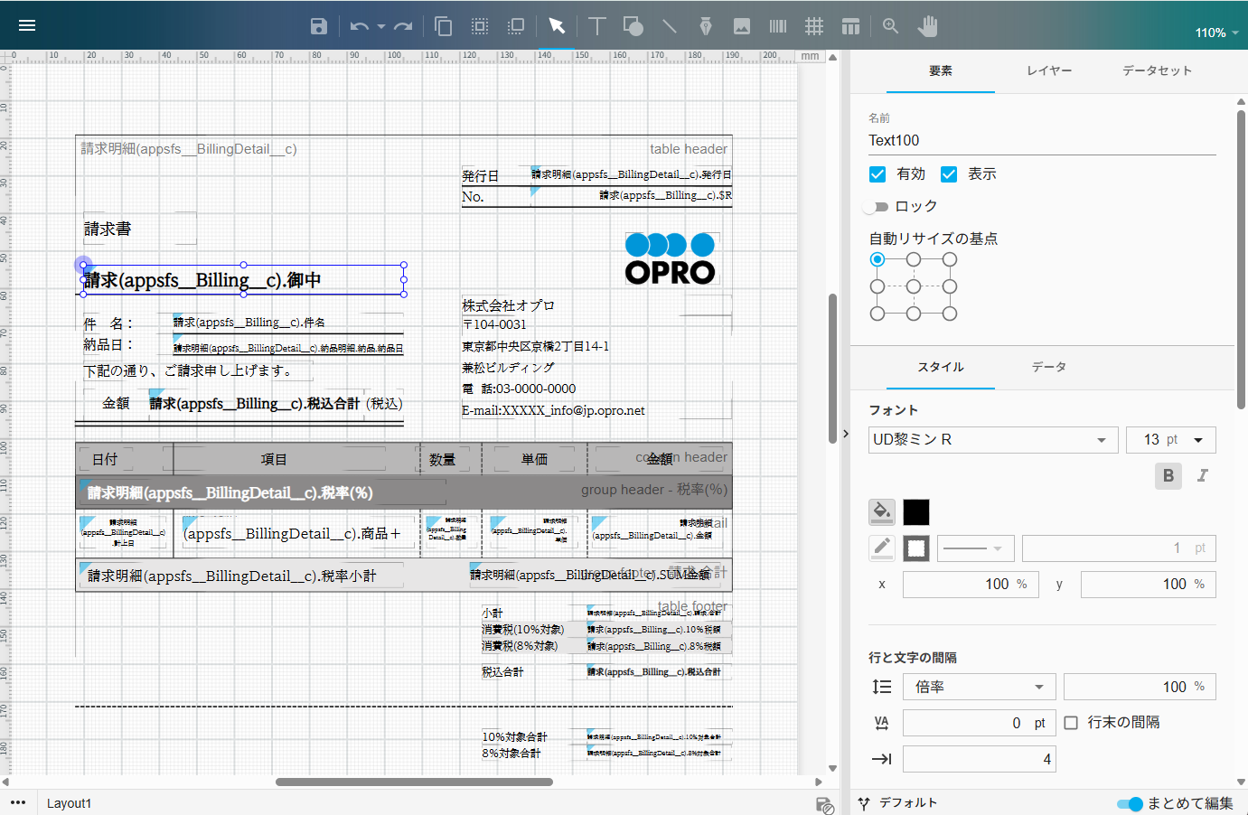
Task: Toggle bold formatting
Action: tap(1168, 475)
